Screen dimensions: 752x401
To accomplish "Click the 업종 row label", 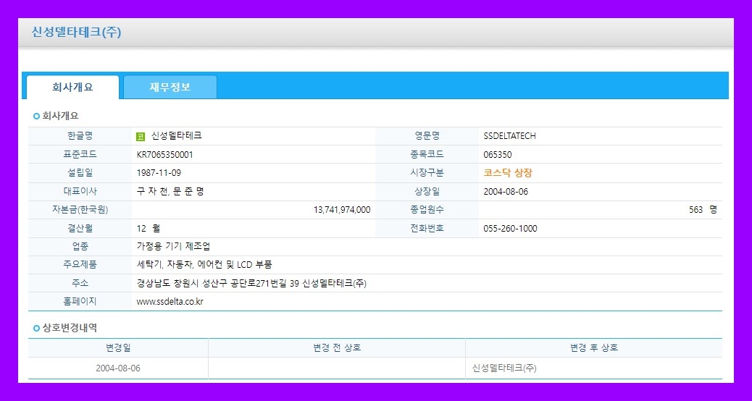I will point(80,247).
